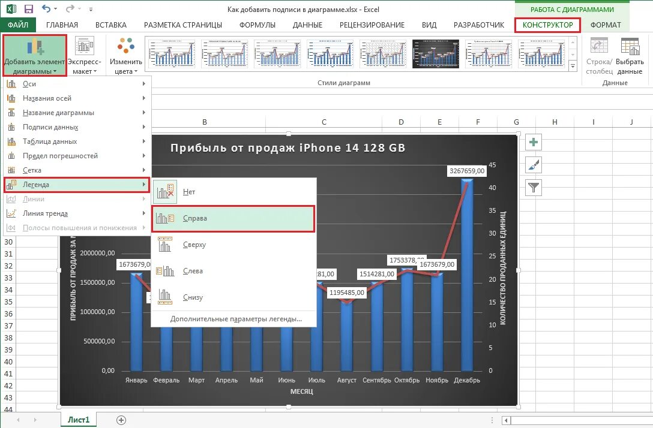
Task: Select column H header
Action: point(555,122)
